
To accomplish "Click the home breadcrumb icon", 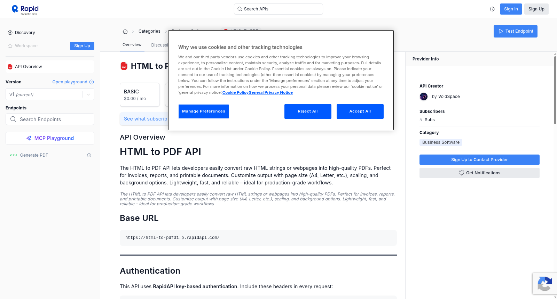I will (125, 31).
